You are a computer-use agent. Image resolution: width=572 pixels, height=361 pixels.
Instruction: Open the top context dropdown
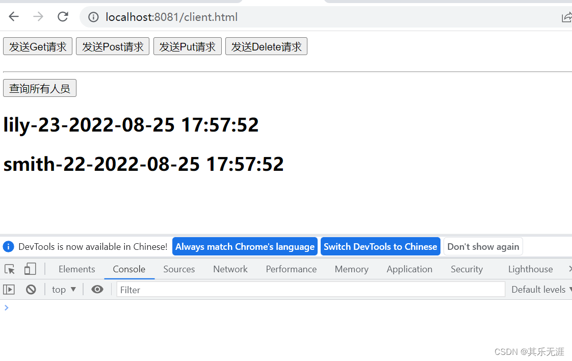[64, 290]
